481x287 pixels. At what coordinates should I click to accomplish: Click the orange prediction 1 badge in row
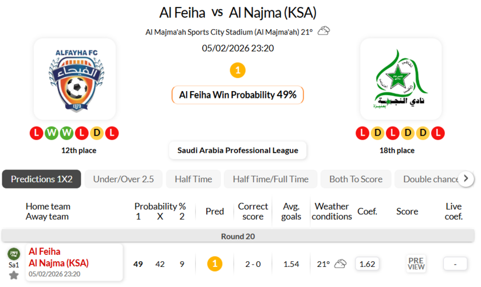(215, 264)
